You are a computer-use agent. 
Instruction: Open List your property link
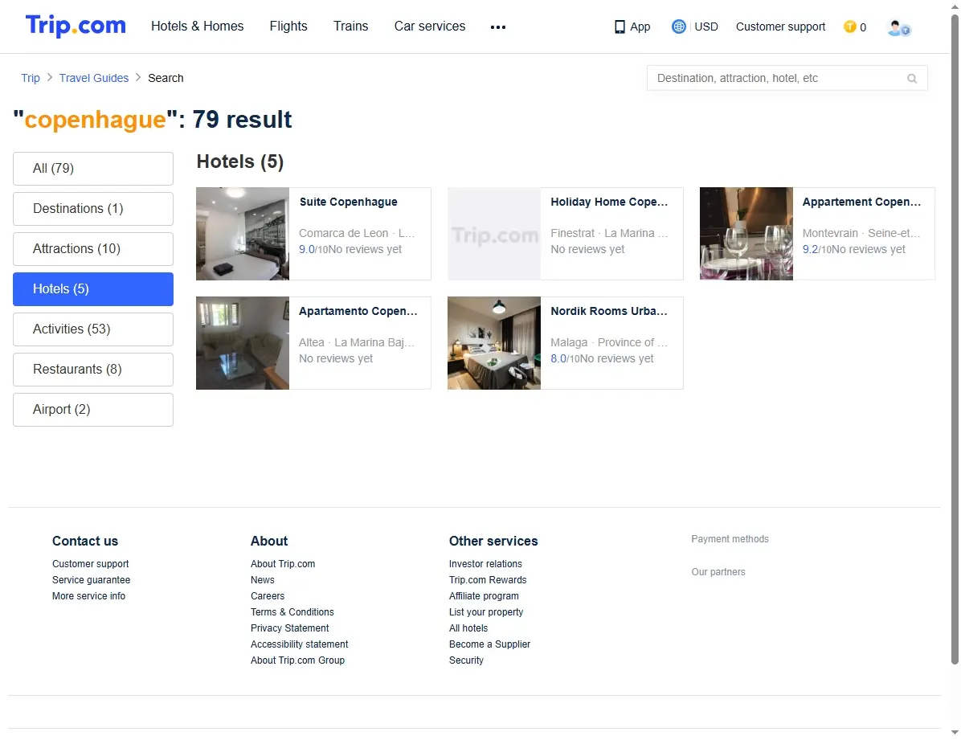486,612
